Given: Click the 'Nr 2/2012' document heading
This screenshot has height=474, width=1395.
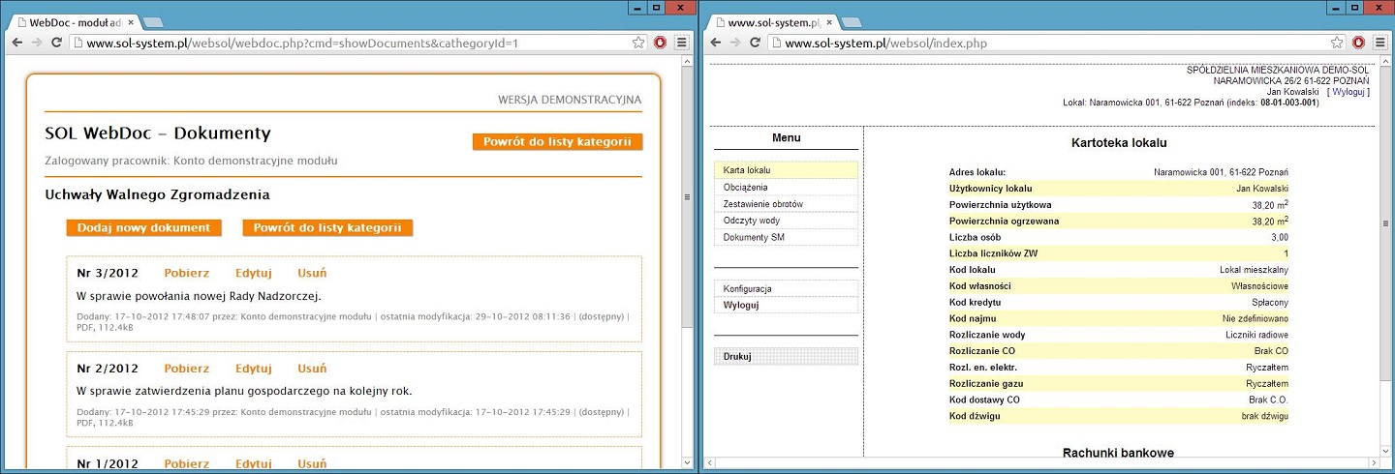Looking at the screenshot, I should pos(107,369).
